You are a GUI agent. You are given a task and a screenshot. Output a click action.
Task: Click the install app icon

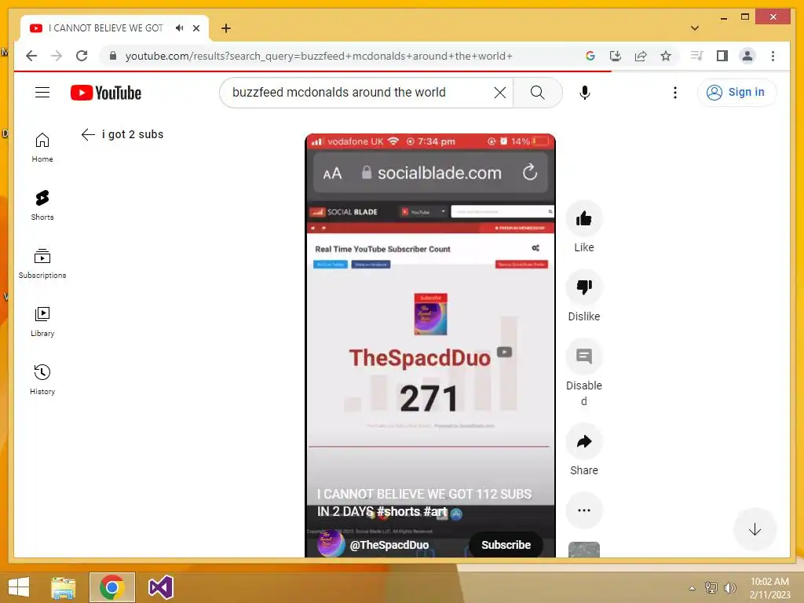pyautogui.click(x=615, y=56)
